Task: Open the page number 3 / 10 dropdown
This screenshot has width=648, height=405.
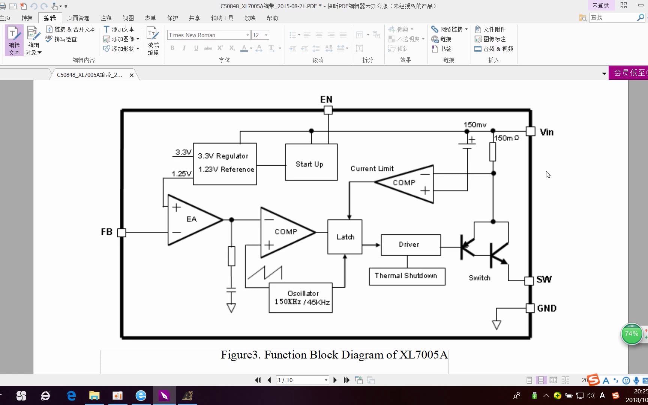Action: pos(325,380)
